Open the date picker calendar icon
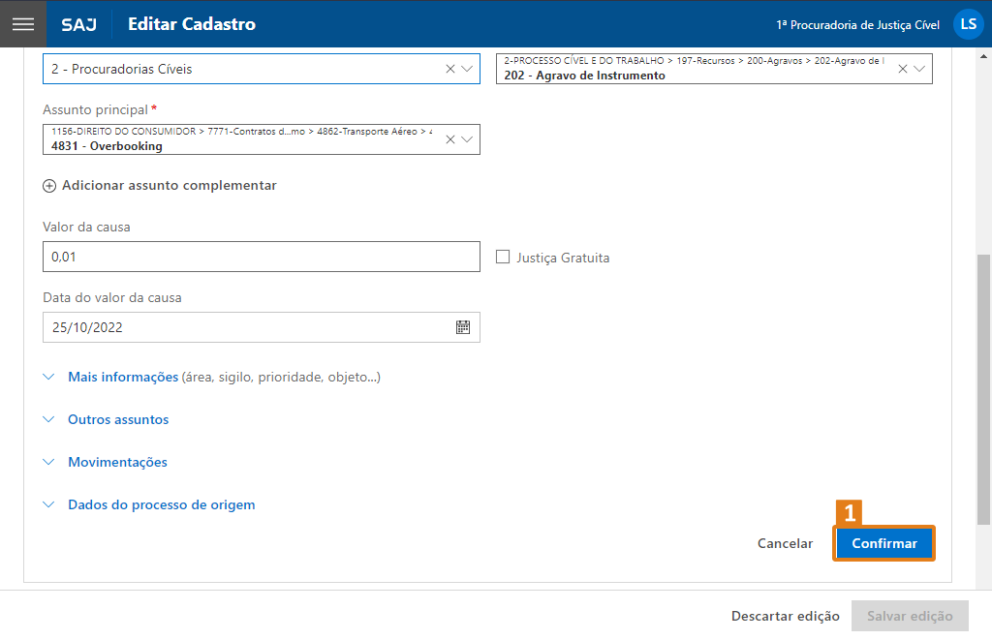Viewport: 992px width, 640px height. pyautogui.click(x=463, y=327)
